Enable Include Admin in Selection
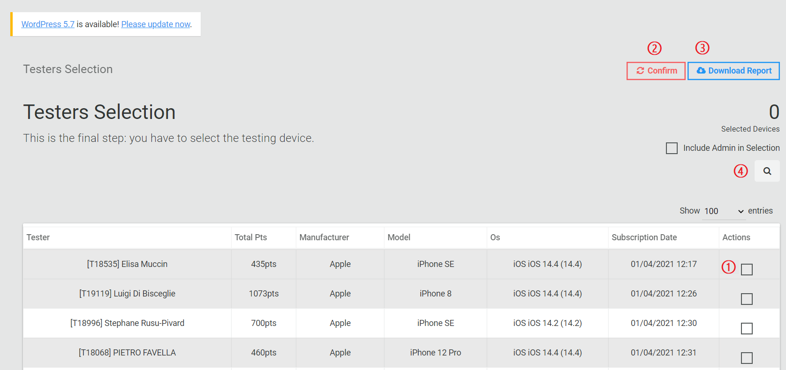The width and height of the screenshot is (786, 370). 672,148
